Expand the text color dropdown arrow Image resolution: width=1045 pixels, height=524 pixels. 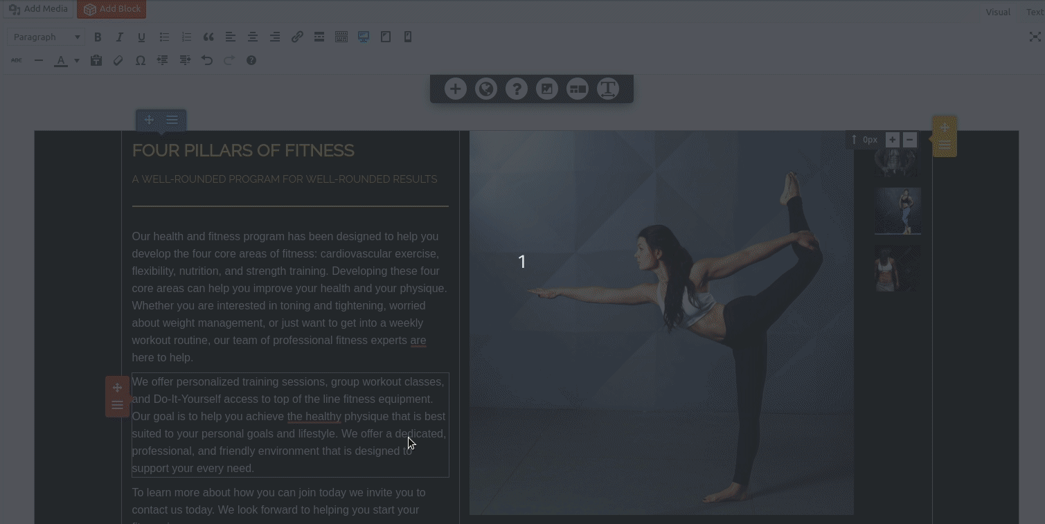coord(77,61)
